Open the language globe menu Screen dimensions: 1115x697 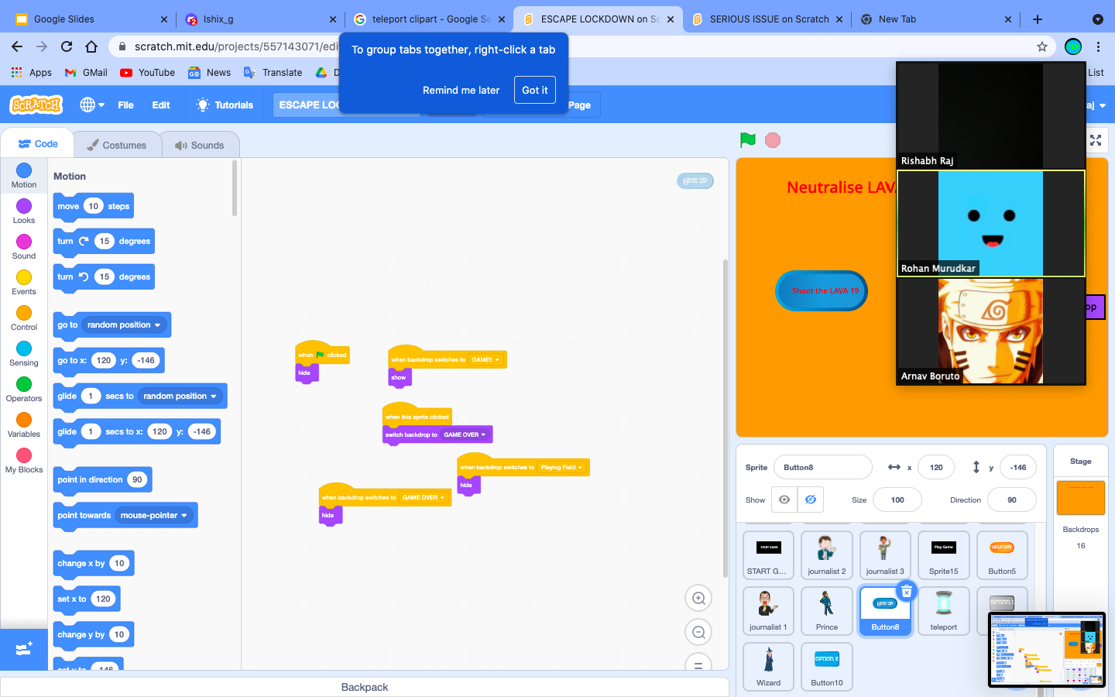coord(92,105)
